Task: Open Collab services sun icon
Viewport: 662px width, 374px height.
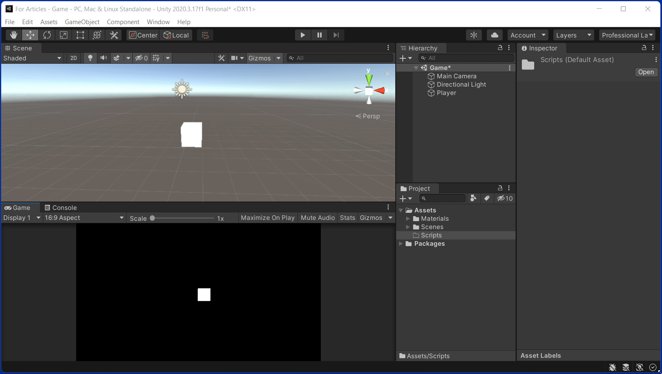Action: [x=474, y=35]
